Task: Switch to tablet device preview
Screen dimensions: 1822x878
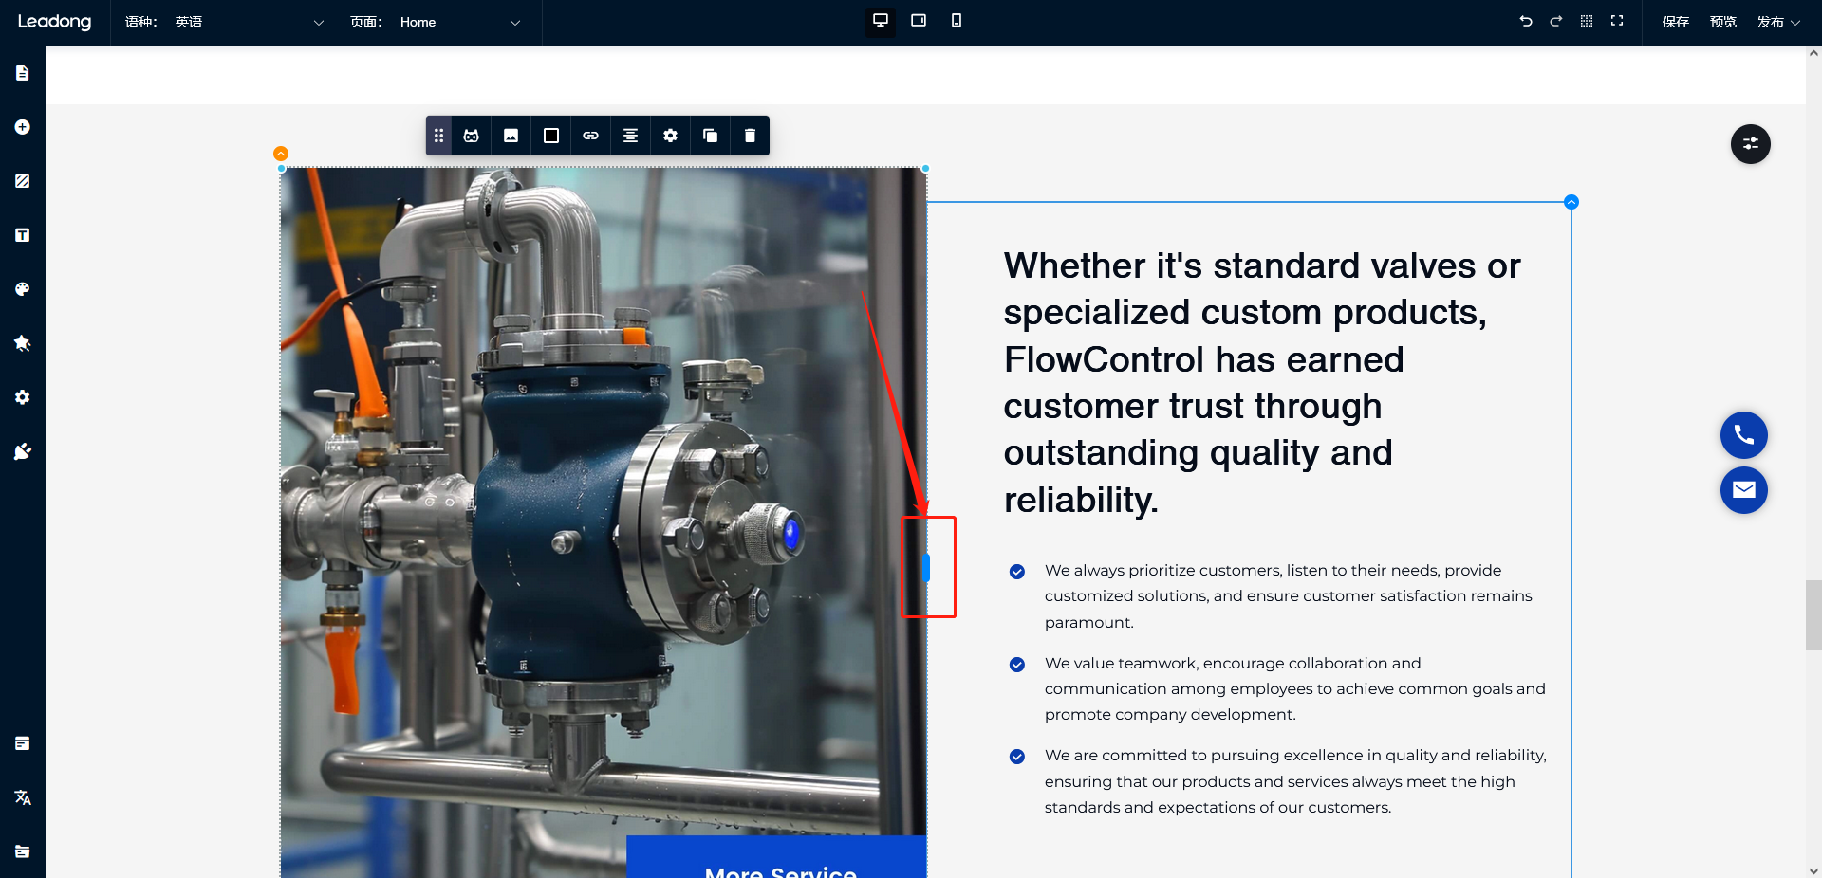Action: pyautogui.click(x=919, y=21)
